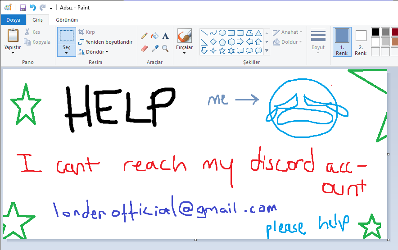
Task: Choose the Polygon shape
Action: pyautogui.click(x=249, y=33)
